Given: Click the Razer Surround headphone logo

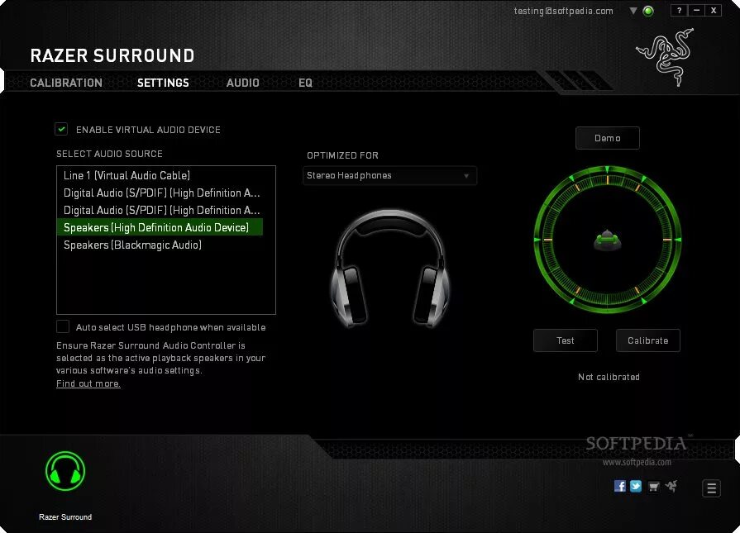Looking at the screenshot, I should pyautogui.click(x=65, y=472).
